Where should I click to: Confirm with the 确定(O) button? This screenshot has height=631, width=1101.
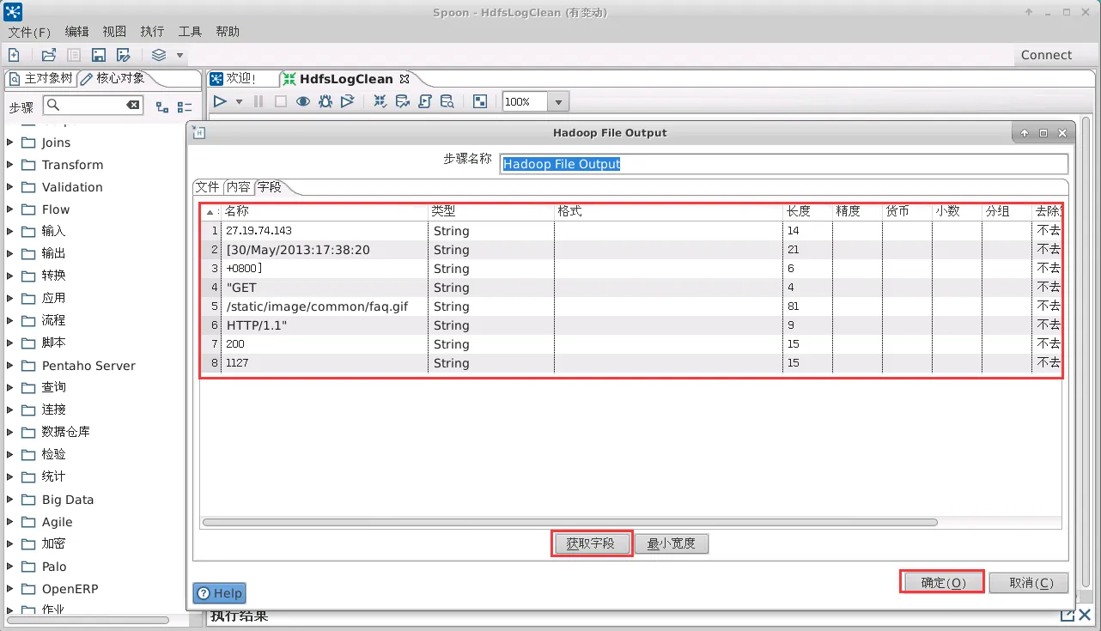click(943, 583)
